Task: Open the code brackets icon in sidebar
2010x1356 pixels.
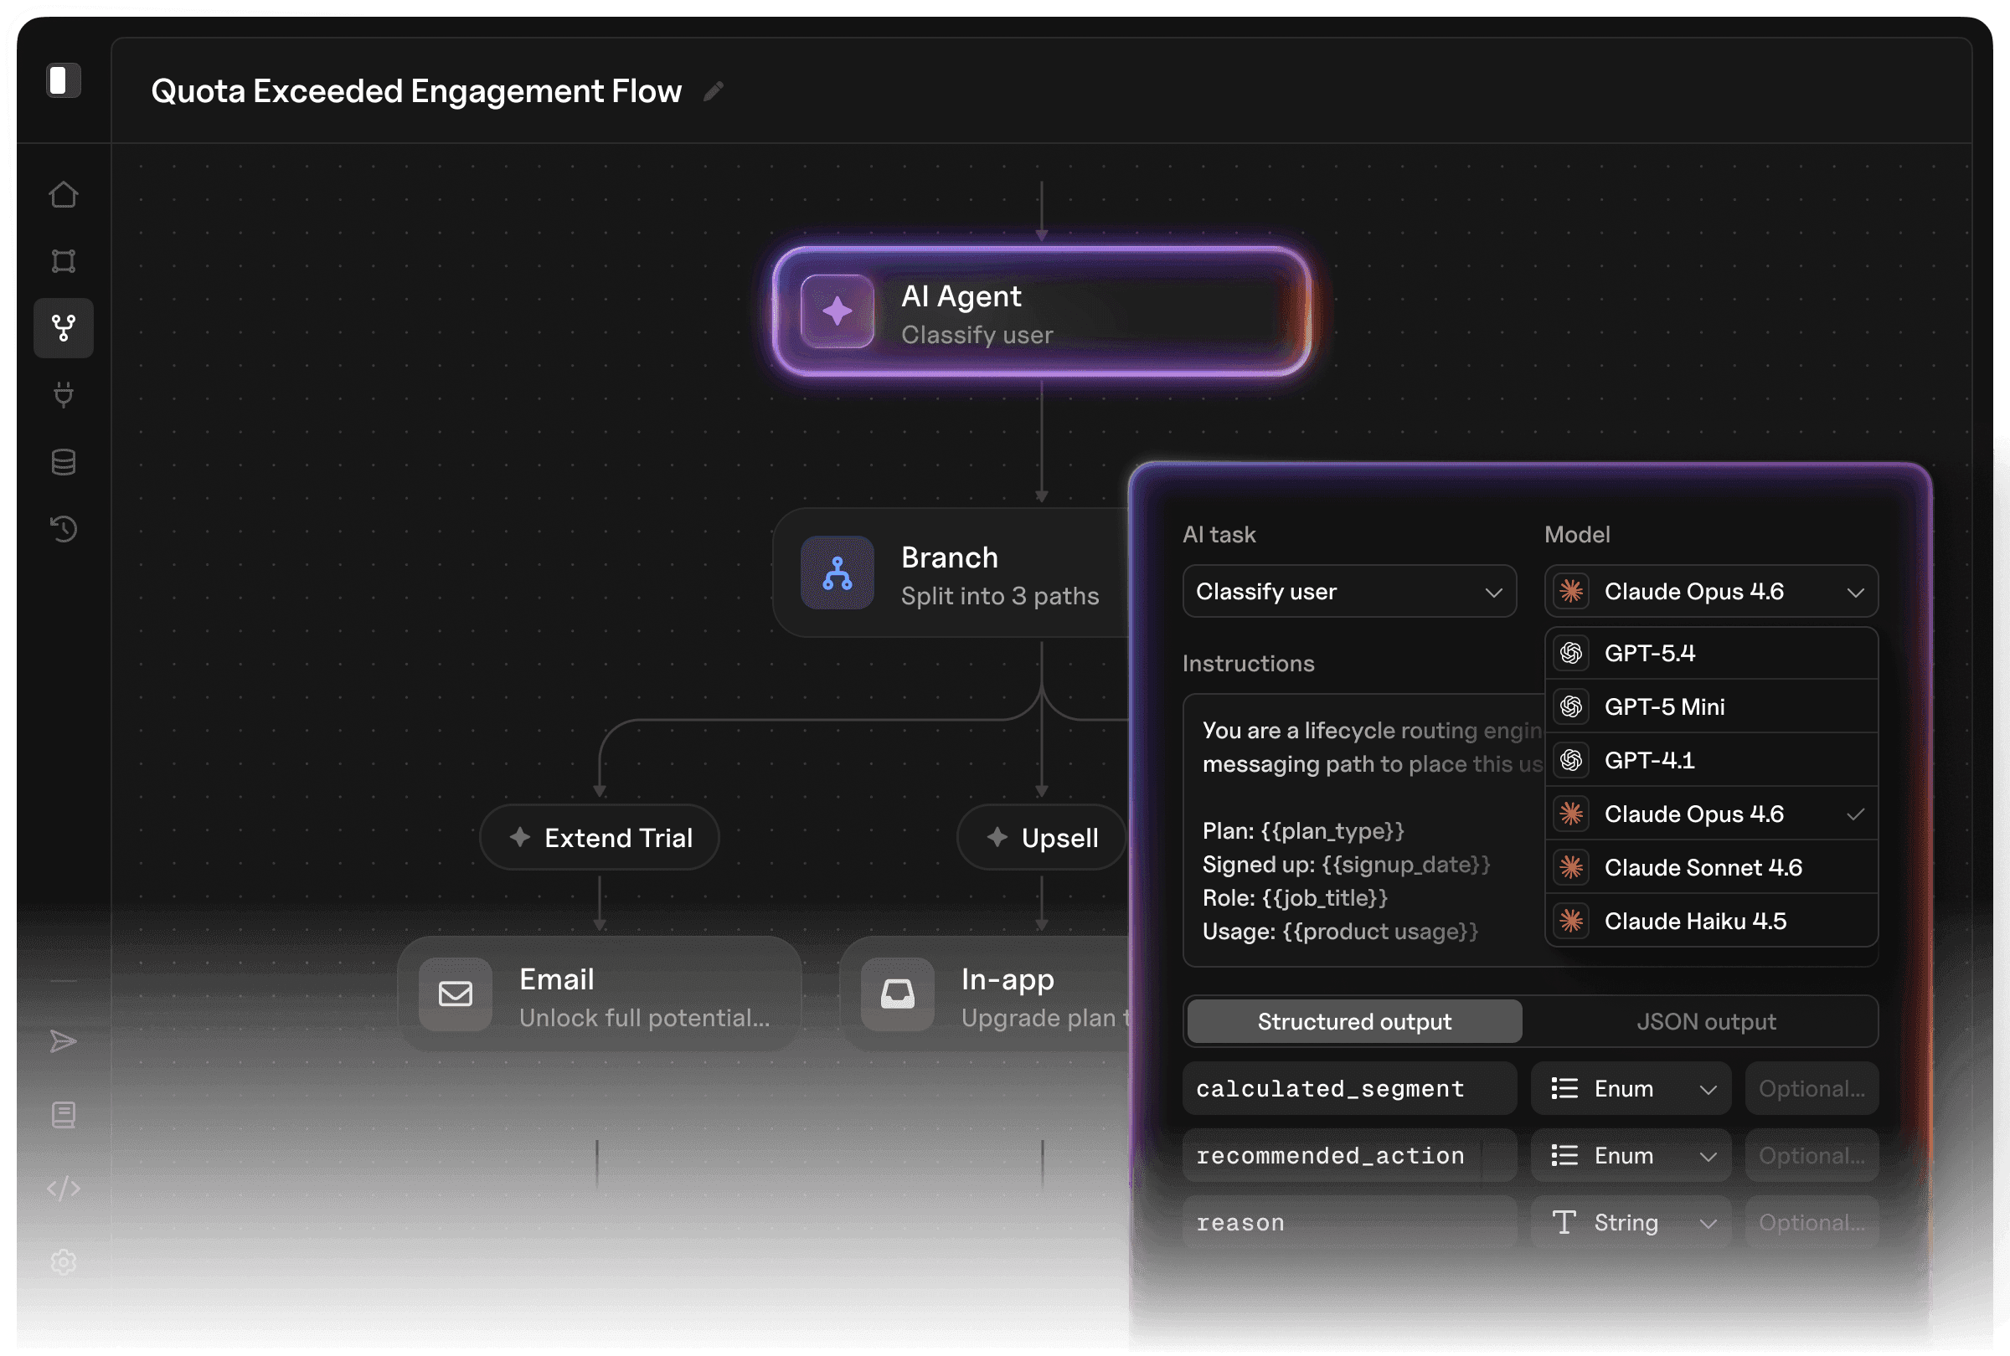Action: click(x=63, y=1189)
